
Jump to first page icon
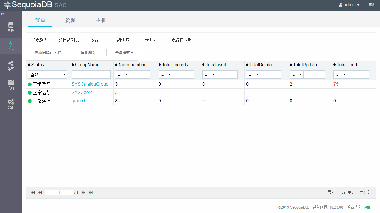(x=33, y=192)
